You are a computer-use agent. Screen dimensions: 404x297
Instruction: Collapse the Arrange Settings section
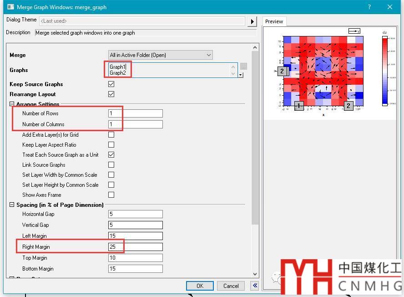click(x=12, y=104)
